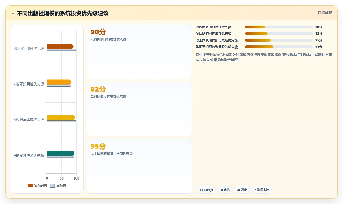The image size is (343, 204).
Task: Click progress bar for 以上团队的权限与集成优先级
Action: point(279,40)
